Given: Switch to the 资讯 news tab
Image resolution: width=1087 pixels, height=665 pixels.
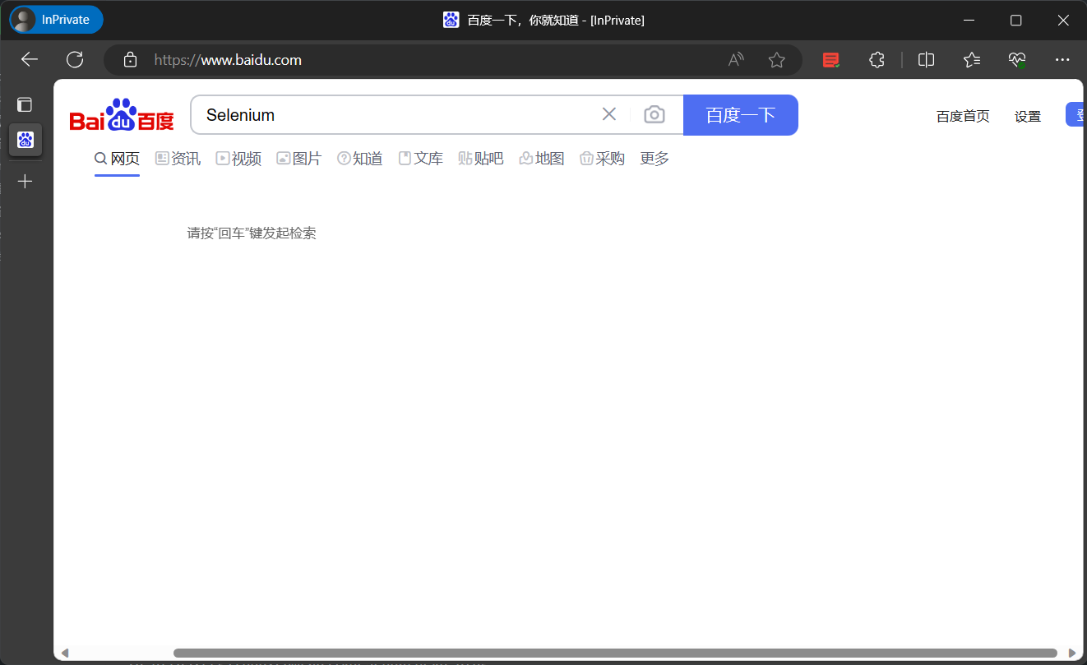Looking at the screenshot, I should [178, 159].
